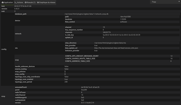This screenshot has height=105, width=181.
Task: Click the terminal icon beside Actions
Action: [x=16, y=2]
